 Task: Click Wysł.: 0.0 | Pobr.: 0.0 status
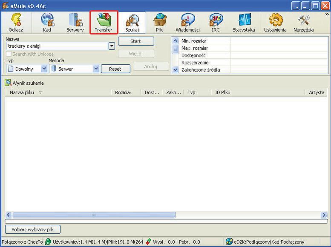176,242
